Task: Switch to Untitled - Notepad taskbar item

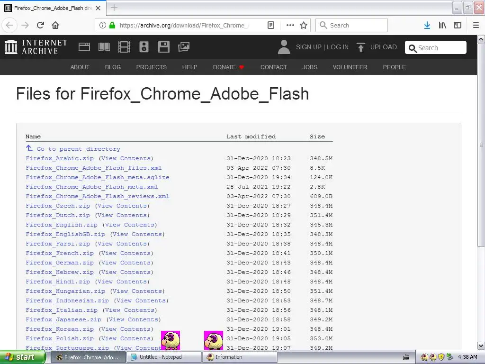Action: [x=164, y=357]
